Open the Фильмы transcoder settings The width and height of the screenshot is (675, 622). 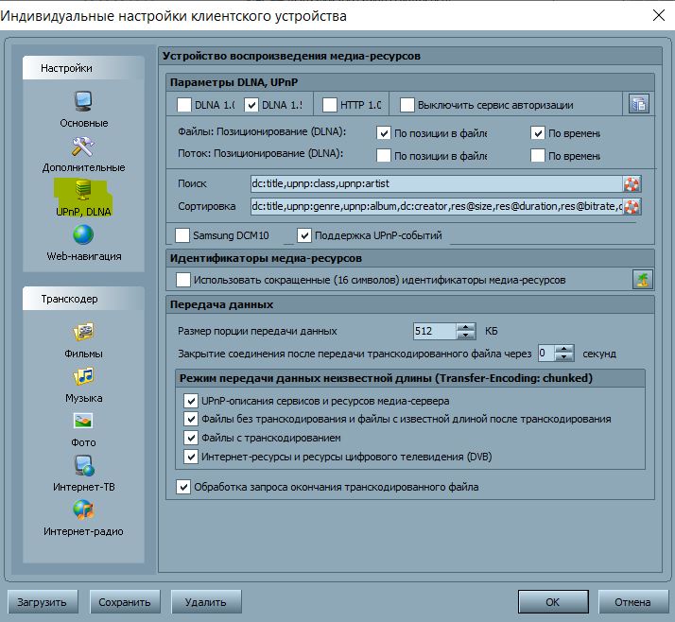point(83,333)
